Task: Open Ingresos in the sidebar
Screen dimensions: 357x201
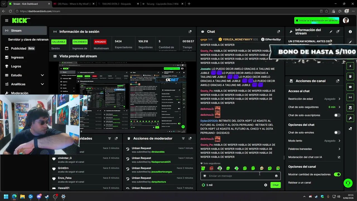Action: point(25,58)
